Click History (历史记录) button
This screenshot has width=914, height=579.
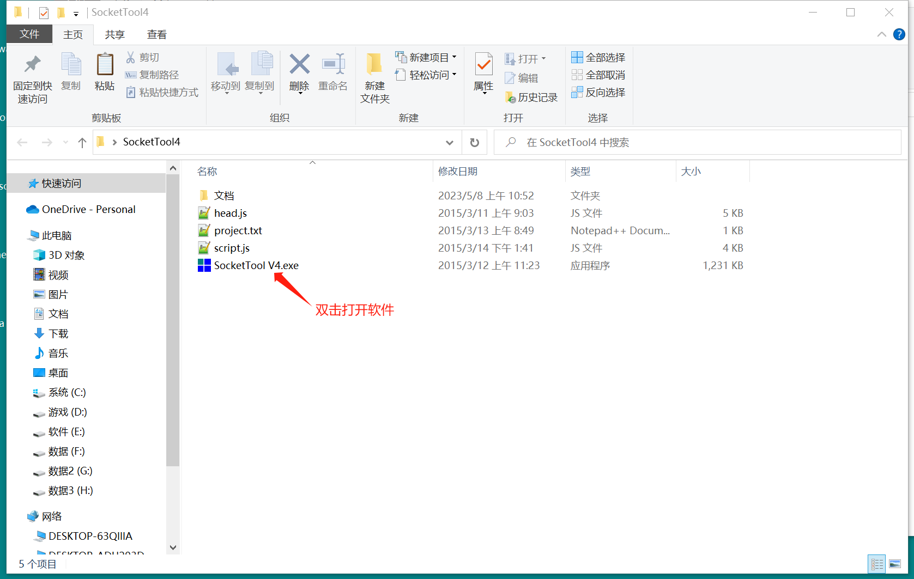coord(531,97)
